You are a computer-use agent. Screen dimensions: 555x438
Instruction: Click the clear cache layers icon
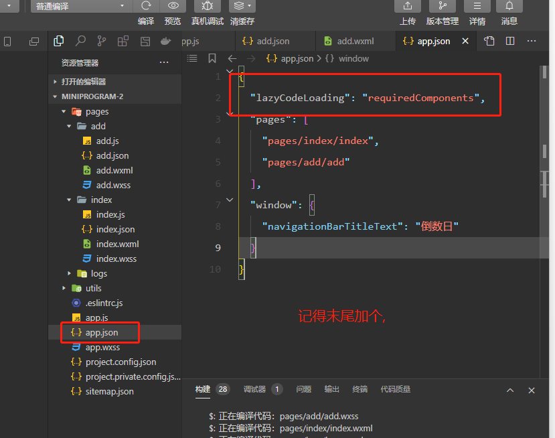pos(239,5)
